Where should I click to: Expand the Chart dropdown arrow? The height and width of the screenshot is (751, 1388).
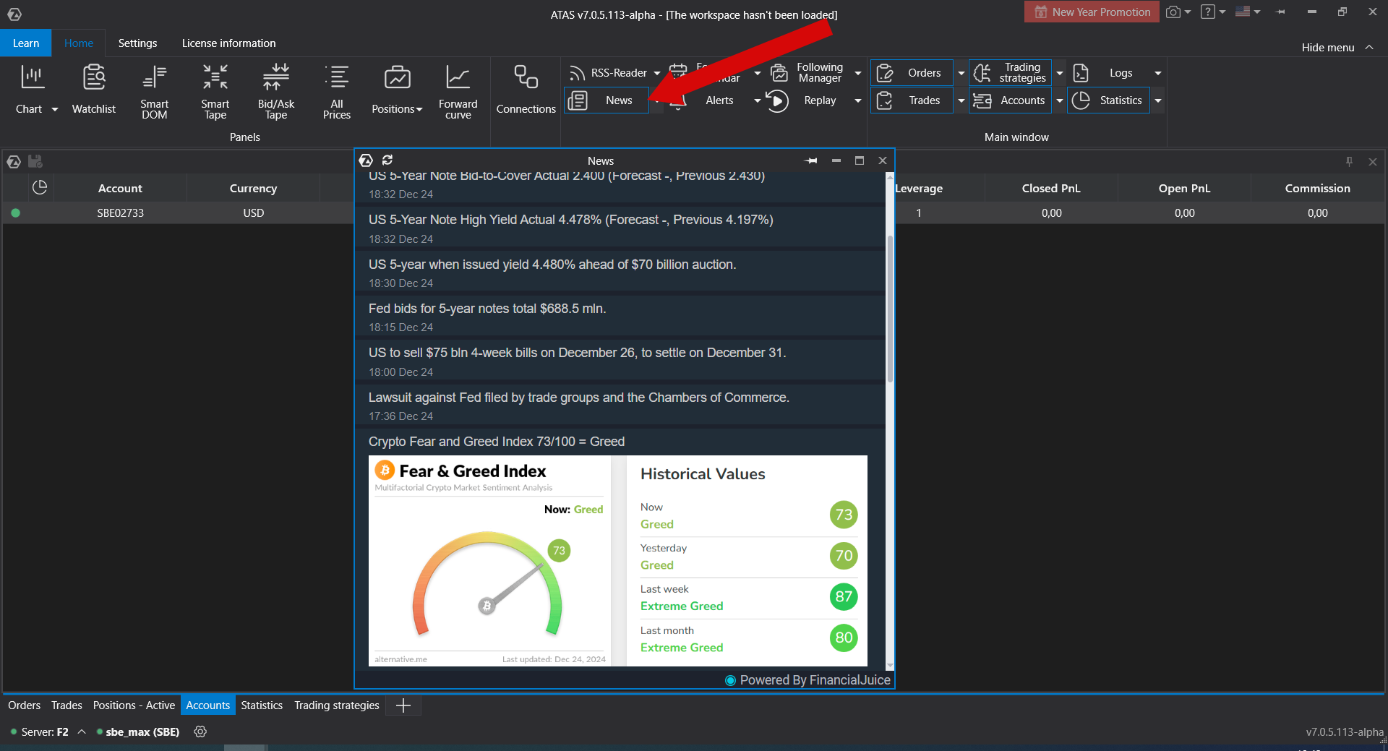click(55, 109)
